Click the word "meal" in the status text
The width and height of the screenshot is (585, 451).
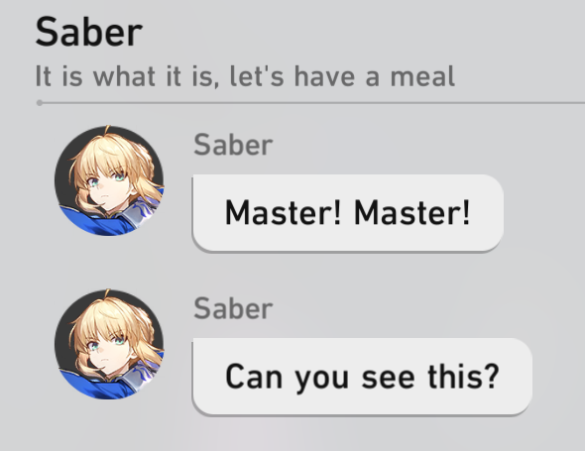422,76
